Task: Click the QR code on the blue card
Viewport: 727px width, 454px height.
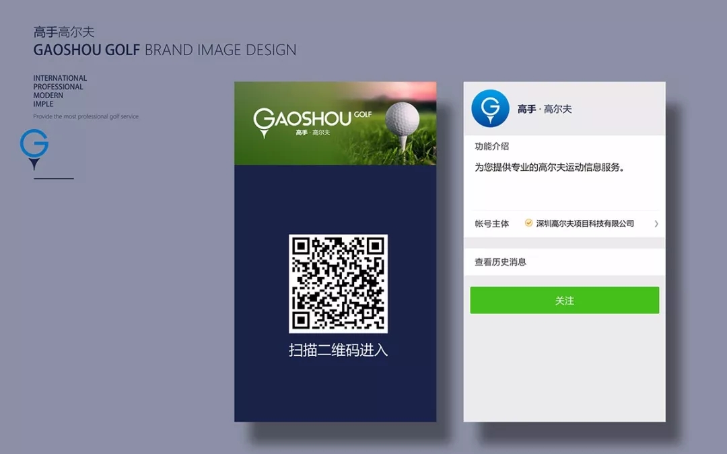Action: click(x=338, y=284)
